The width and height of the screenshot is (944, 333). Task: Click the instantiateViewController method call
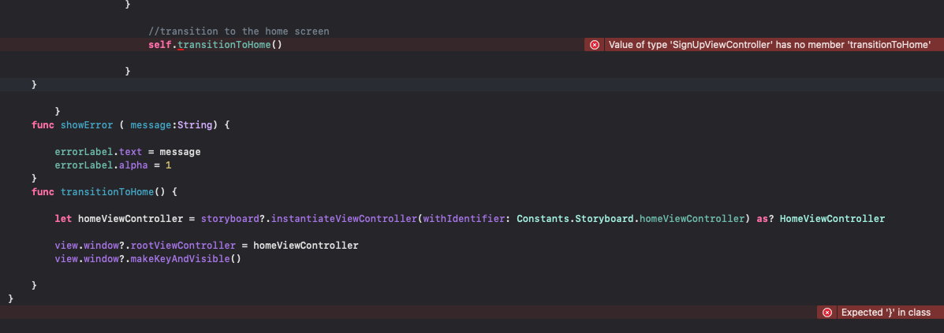click(344, 219)
